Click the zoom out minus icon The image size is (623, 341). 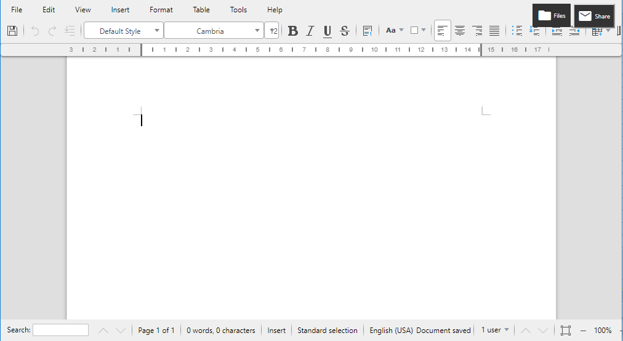point(584,331)
